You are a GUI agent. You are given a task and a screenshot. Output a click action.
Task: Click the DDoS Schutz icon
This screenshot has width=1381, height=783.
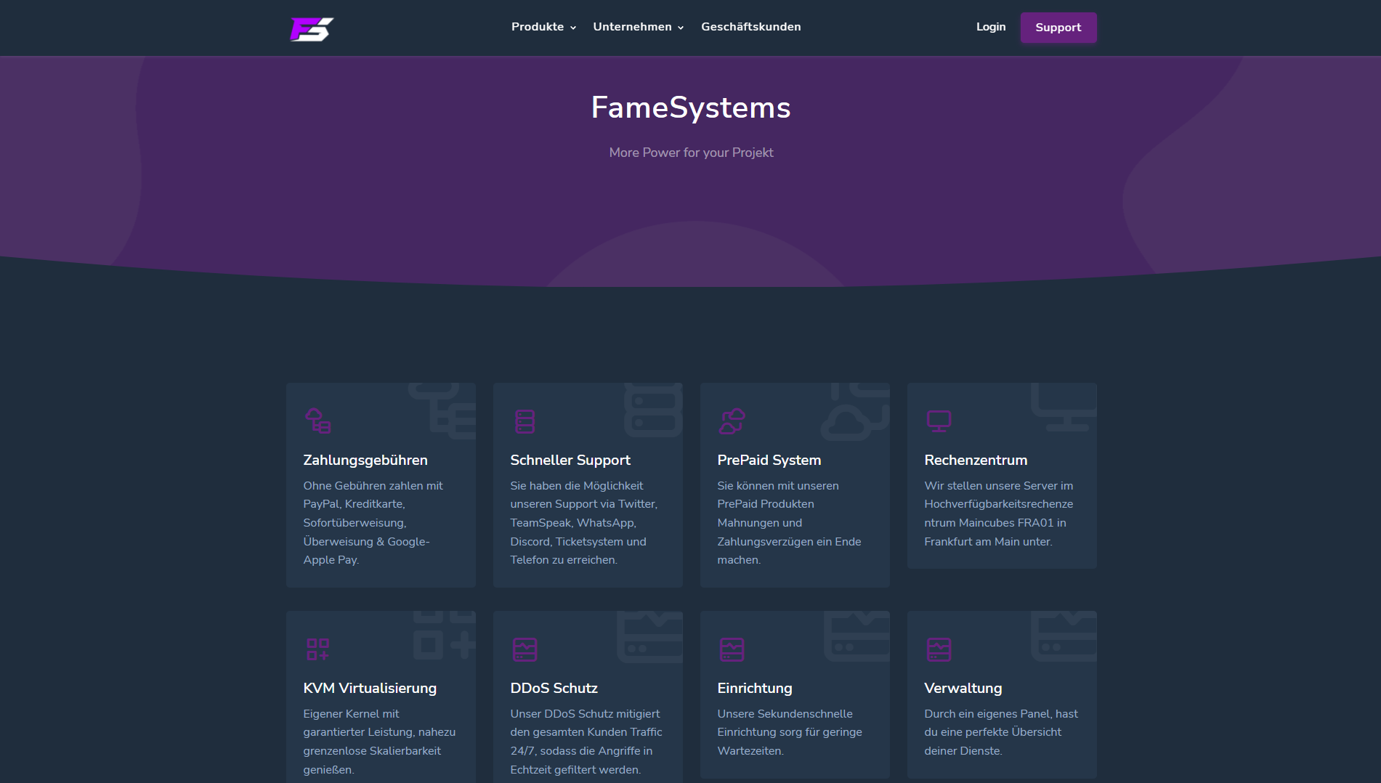coord(525,649)
